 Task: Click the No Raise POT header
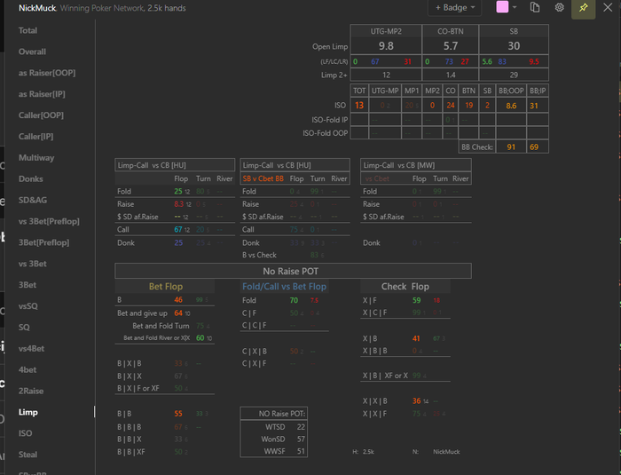(293, 271)
